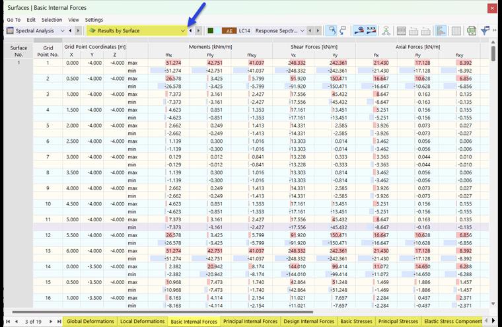Expand the Results by Surface dropdown

[x=183, y=31]
